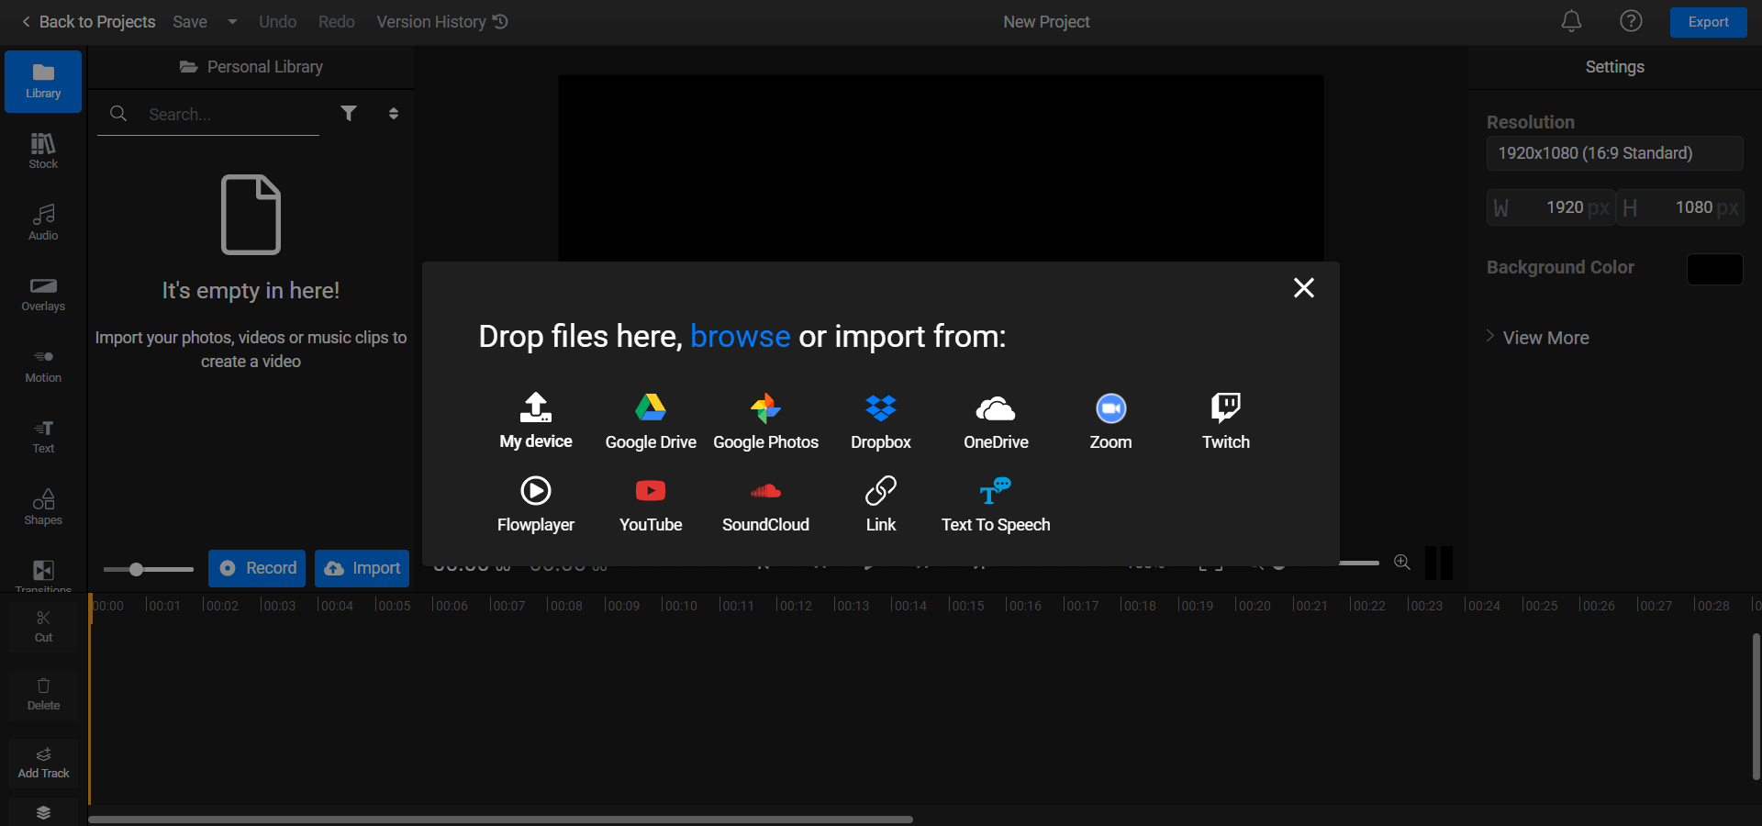1762x826 pixels.
Task: Click the Personal Library header
Action: [x=251, y=67]
